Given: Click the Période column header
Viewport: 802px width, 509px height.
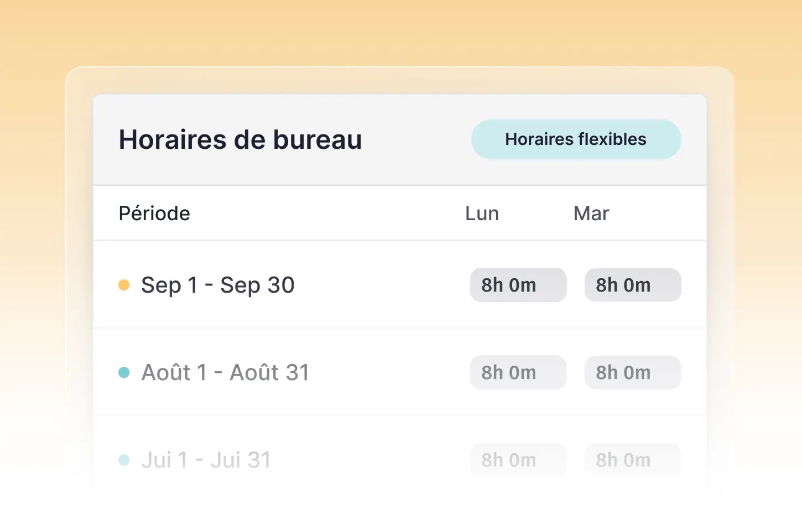Looking at the screenshot, I should (x=154, y=214).
